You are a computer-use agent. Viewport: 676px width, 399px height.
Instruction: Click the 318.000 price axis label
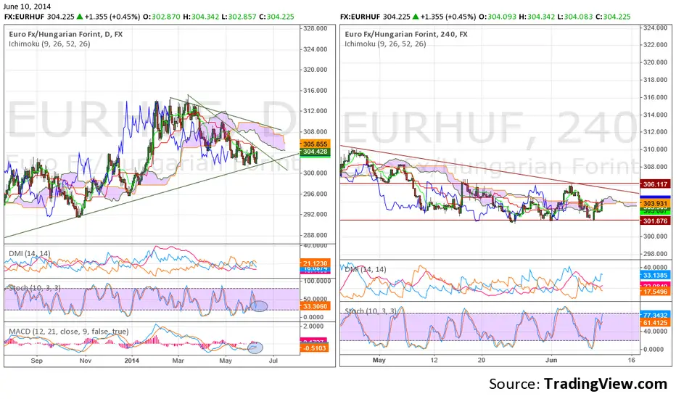tap(655, 80)
